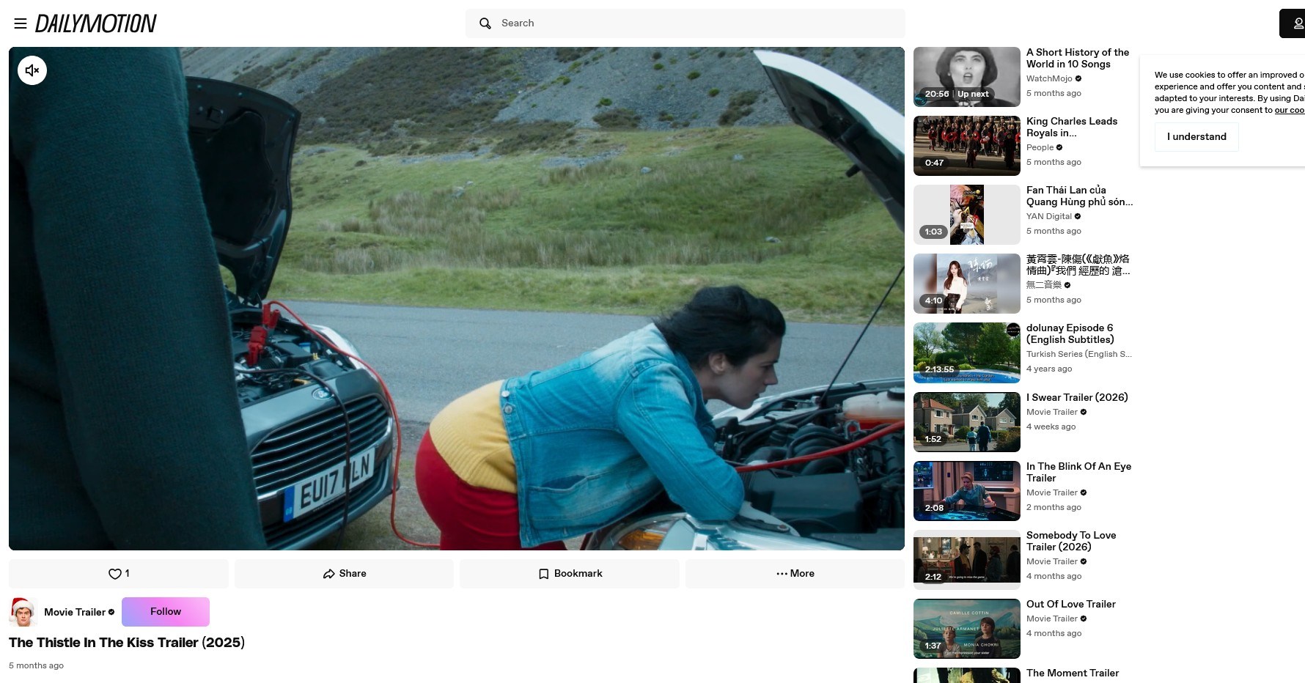Click the heart icon to like the video
Screen dimensions: 1305x683
pyautogui.click(x=114, y=574)
